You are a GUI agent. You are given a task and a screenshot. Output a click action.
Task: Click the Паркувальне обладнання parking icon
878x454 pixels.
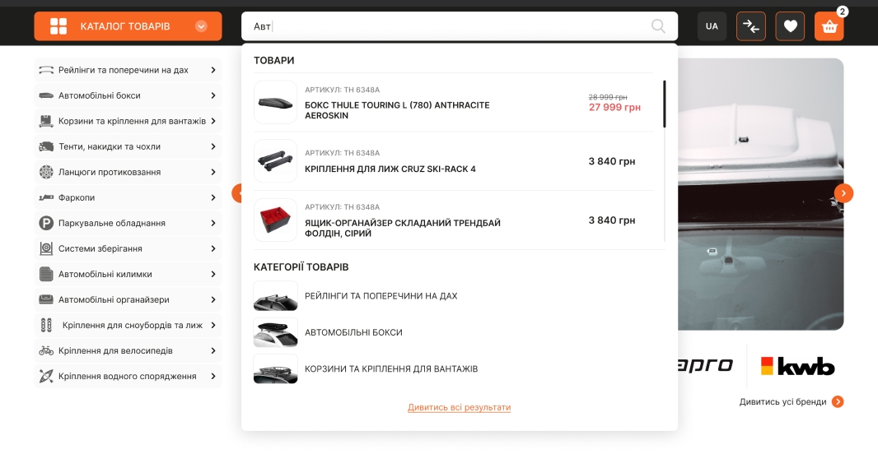(x=46, y=223)
